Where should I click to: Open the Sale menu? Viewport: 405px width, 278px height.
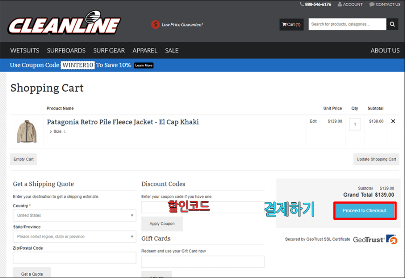point(172,51)
